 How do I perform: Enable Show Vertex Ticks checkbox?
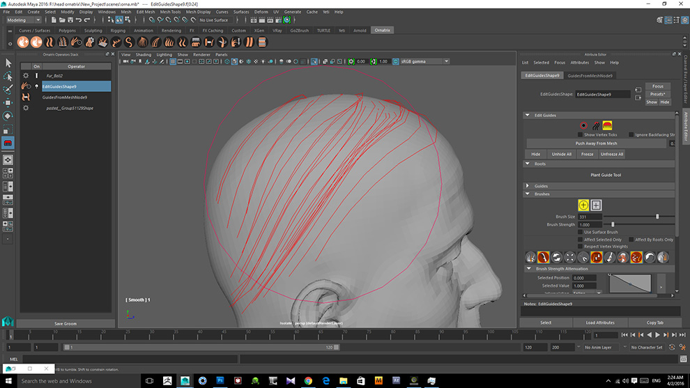click(x=581, y=134)
